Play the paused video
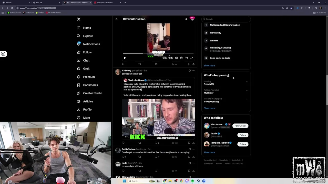Screen dimensions: 328x184 click(125, 58)
